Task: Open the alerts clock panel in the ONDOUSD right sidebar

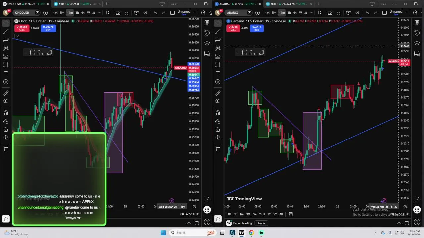Action: pyautogui.click(x=207, y=33)
